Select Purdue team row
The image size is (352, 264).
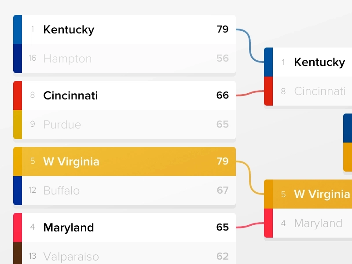tap(125, 125)
